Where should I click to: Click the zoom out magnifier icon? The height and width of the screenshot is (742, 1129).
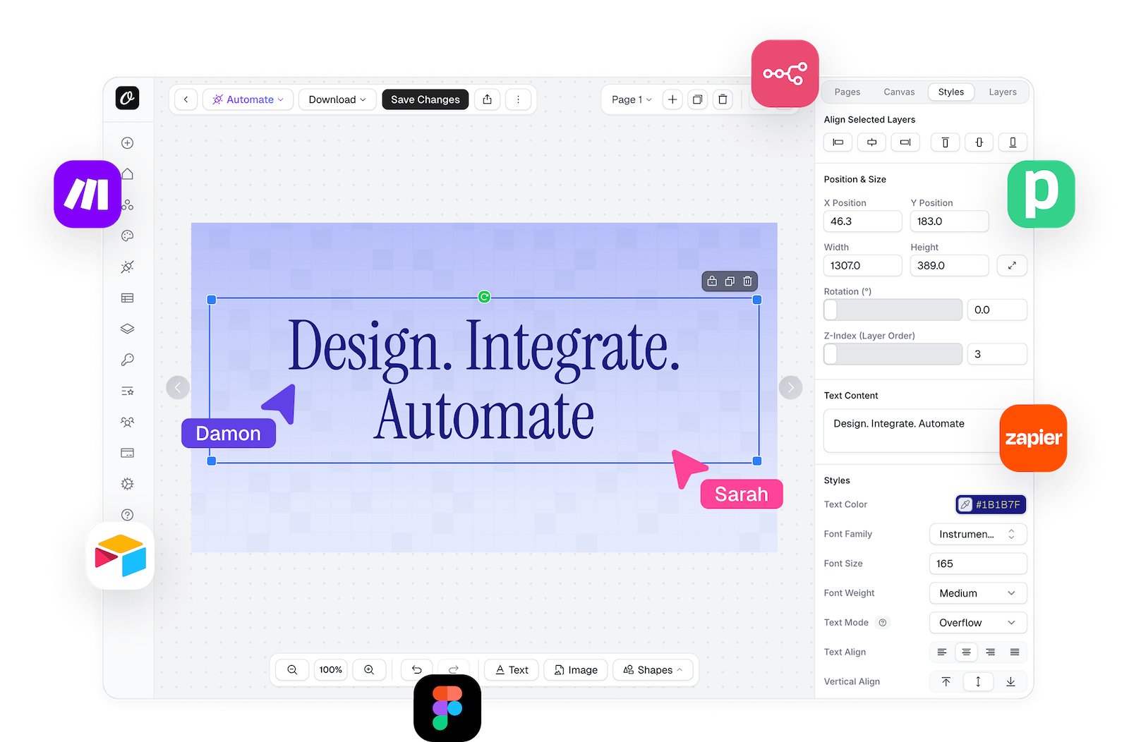coord(292,670)
